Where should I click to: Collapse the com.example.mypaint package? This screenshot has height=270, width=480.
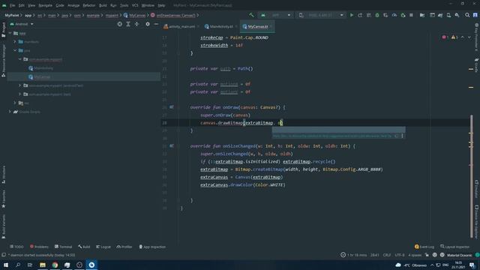[20, 59]
